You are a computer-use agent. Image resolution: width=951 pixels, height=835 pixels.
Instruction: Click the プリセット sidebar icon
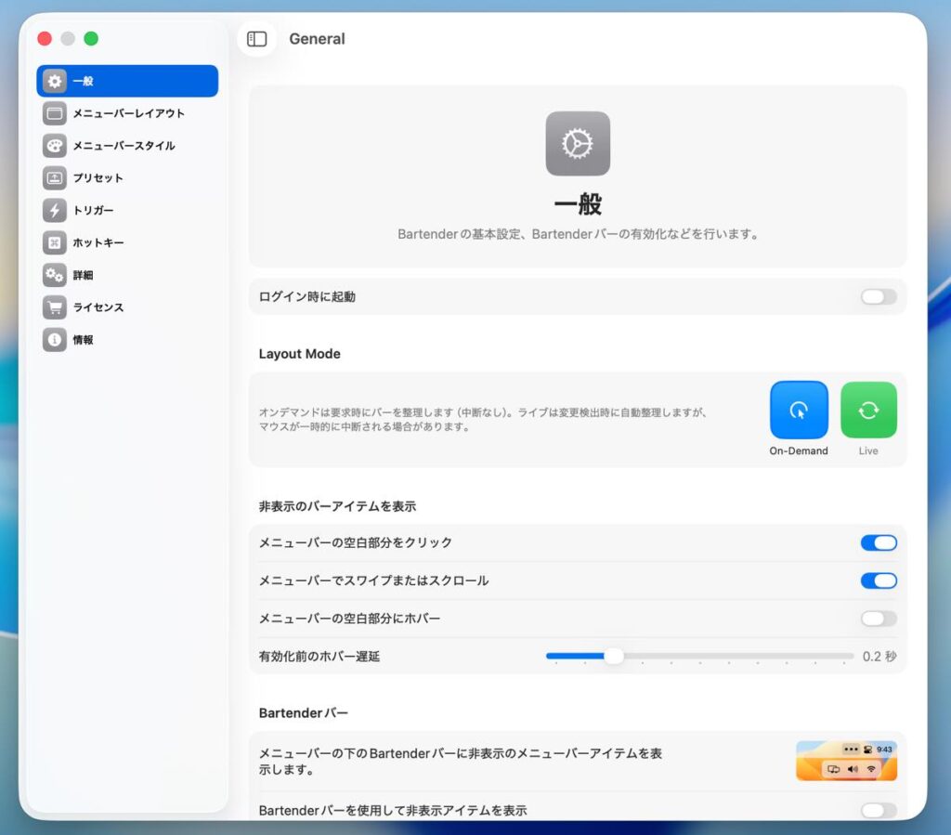[x=55, y=178]
